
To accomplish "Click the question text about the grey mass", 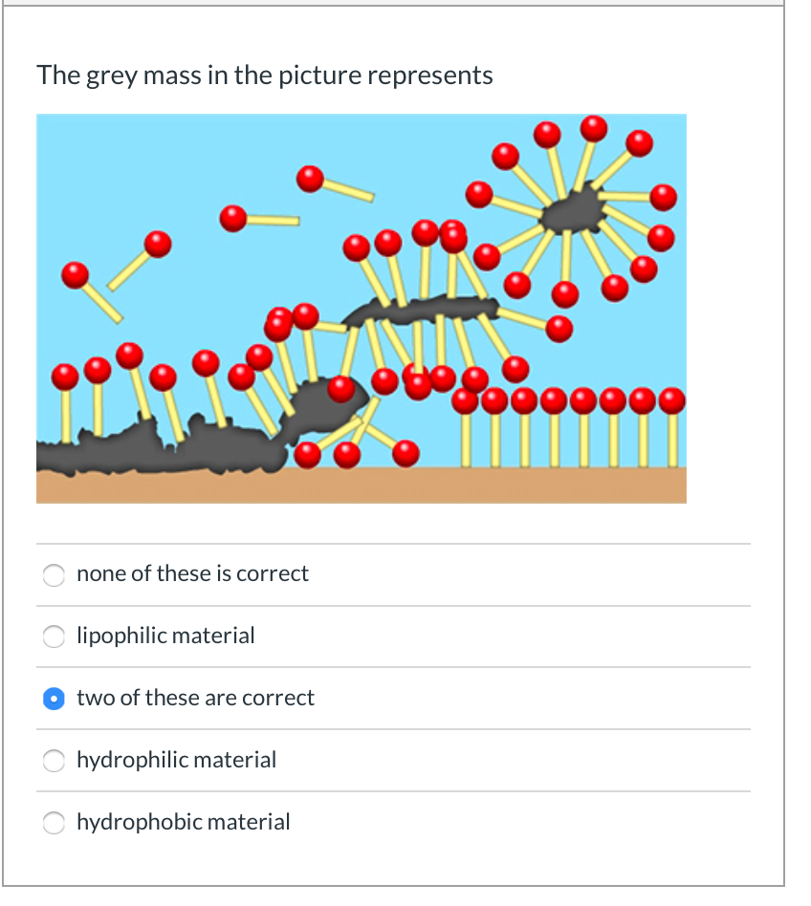I will (264, 75).
